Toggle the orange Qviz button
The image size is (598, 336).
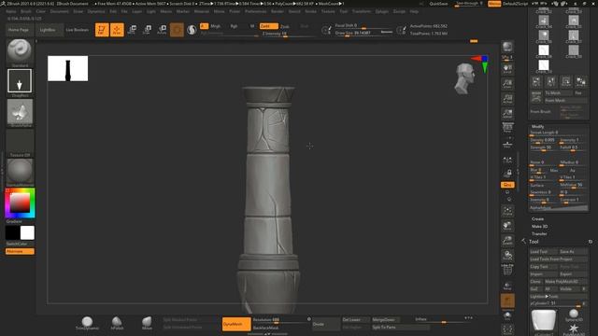pos(507,185)
